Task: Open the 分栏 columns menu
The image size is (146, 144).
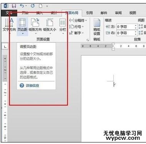Action: [x=63, y=26]
